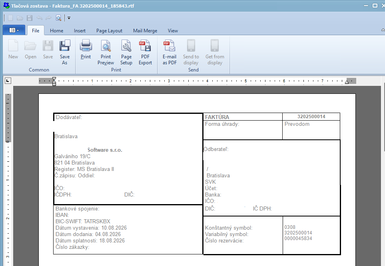This screenshot has width=385, height=266.
Task: Click the quick access save disk icon
Action: click(30, 18)
